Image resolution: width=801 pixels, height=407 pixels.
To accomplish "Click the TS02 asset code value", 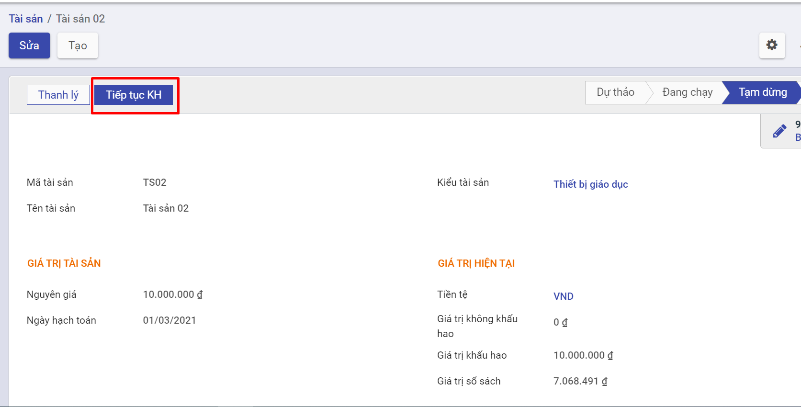I will [155, 182].
